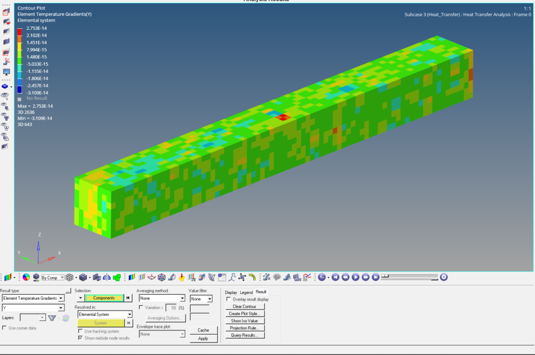Screen dimensions: 535x355
Task: Click Create Plot Style button
Action: pyautogui.click(x=245, y=314)
